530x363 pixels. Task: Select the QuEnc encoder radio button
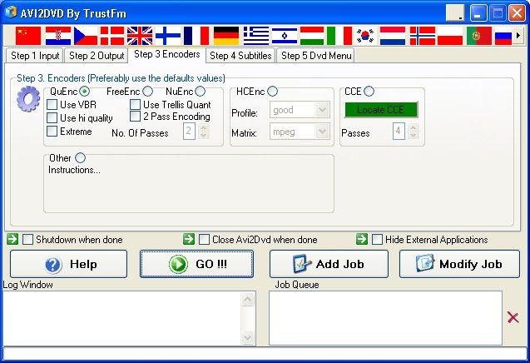pyautogui.click(x=85, y=92)
